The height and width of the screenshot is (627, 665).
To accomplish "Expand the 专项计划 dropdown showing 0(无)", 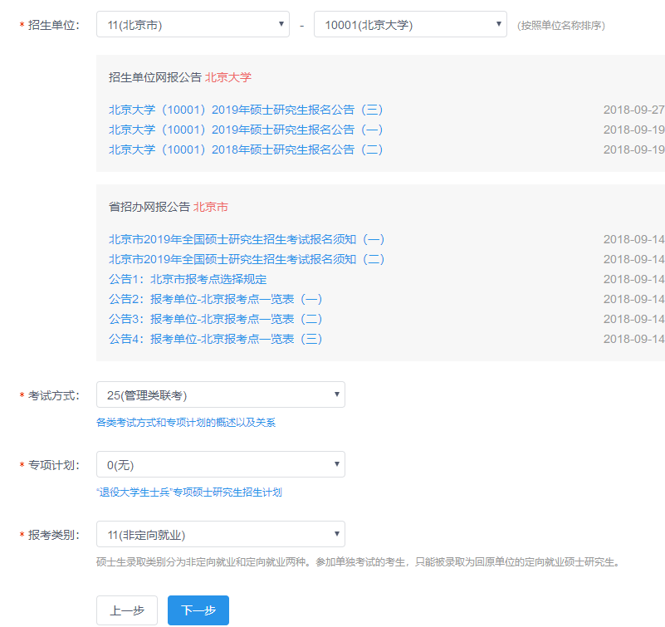I will click(220, 465).
